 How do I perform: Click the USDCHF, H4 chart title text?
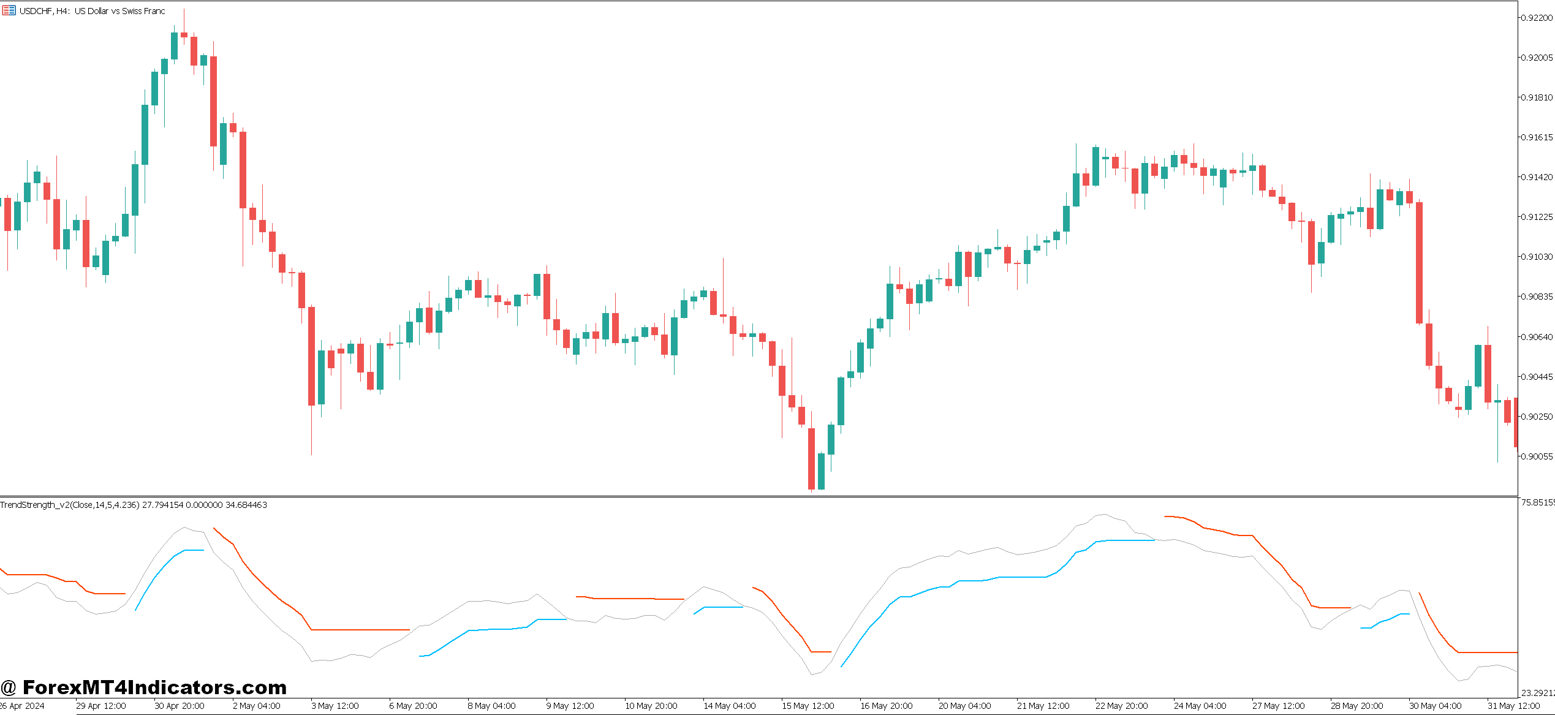tap(92, 11)
